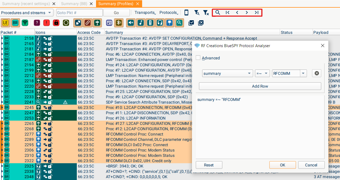Viewport: 340px width, 180px height.
Task: Open the summary field dropdown
Action: tap(227, 73)
